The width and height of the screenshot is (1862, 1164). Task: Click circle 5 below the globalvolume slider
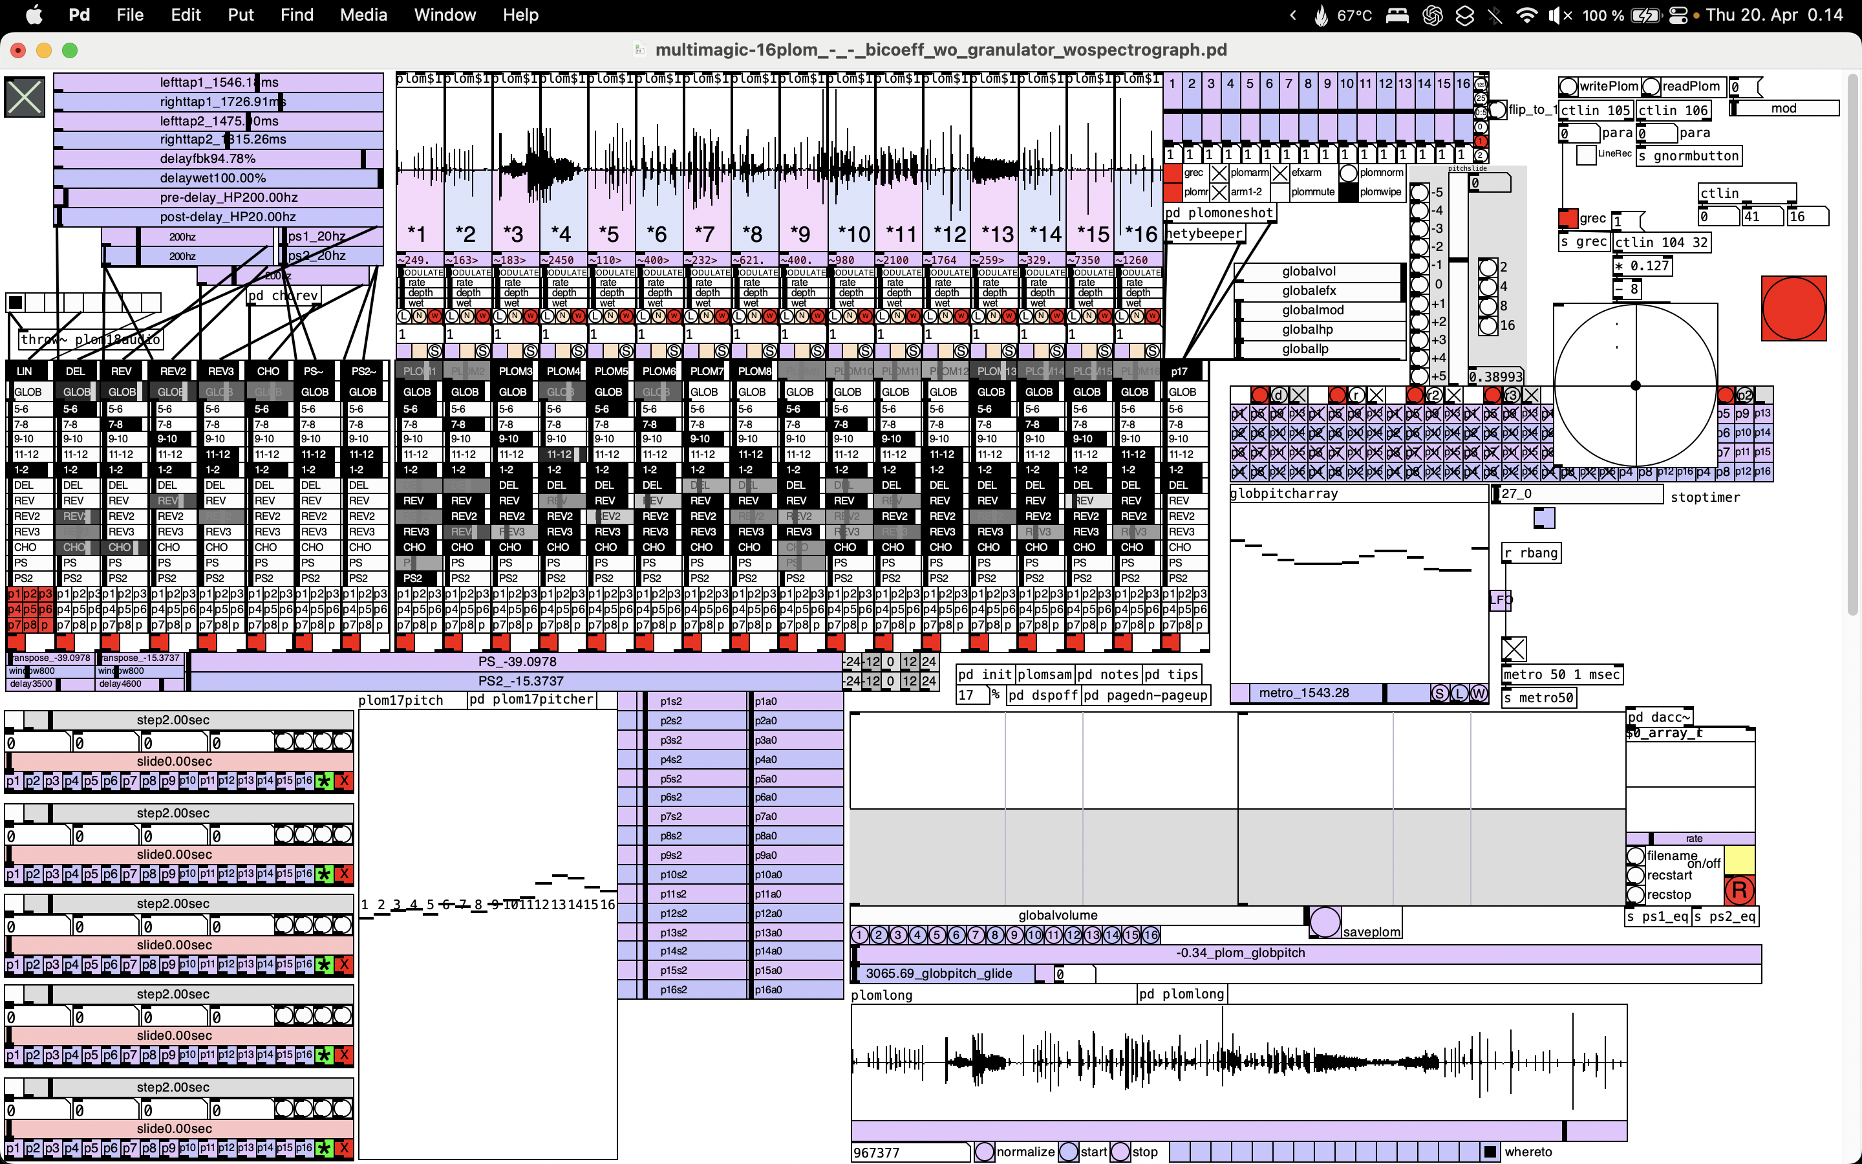coord(936,934)
